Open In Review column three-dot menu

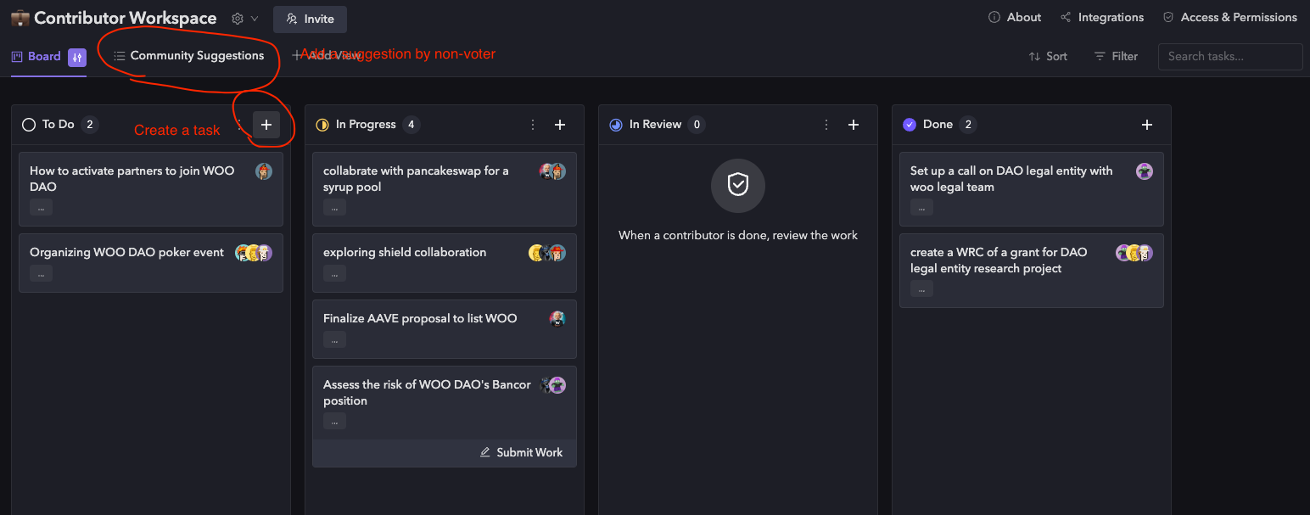826,125
